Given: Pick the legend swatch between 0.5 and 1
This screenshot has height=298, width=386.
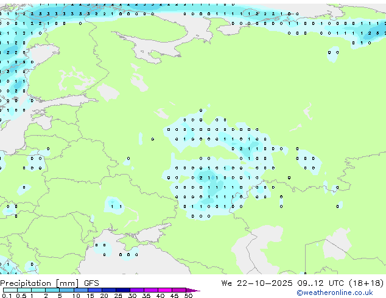Looking at the screenshot, I should pos(24,290).
